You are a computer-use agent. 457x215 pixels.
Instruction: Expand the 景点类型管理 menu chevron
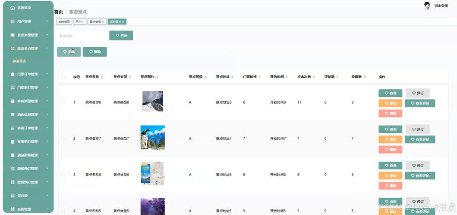[x=47, y=35]
